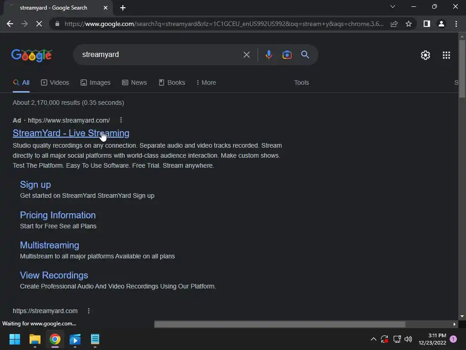Open the volume control in the tray
Viewport: 466px width, 350px height.
point(408,339)
